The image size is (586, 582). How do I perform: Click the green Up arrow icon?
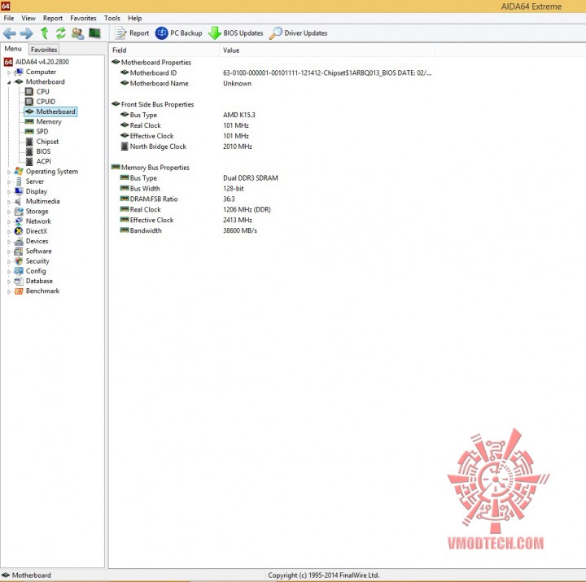pyautogui.click(x=45, y=33)
